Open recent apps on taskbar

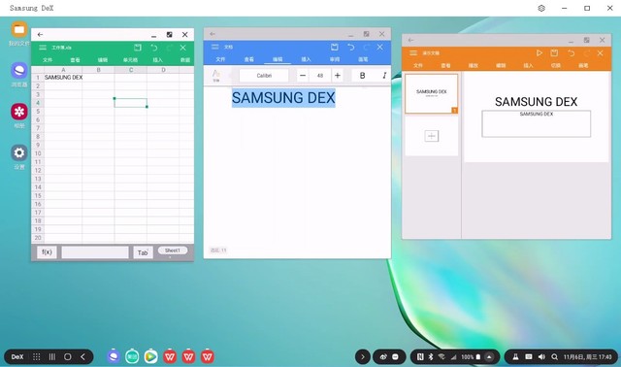click(51, 356)
